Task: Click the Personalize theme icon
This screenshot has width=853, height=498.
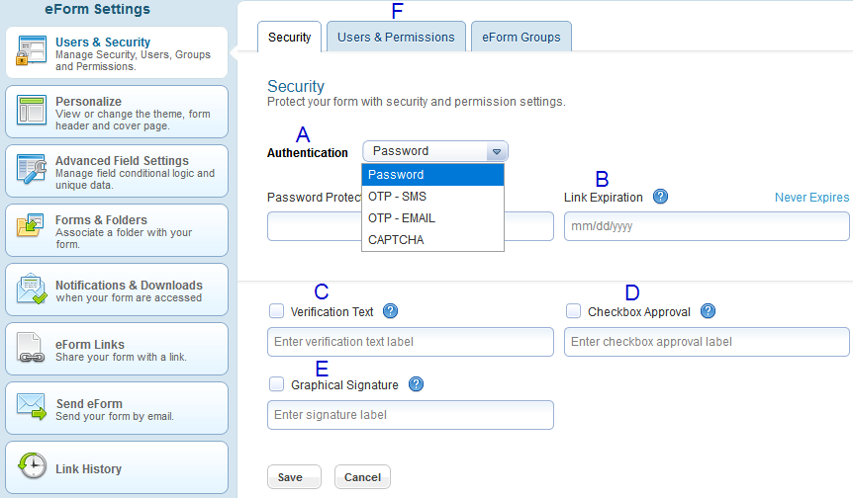Action: coord(31,111)
